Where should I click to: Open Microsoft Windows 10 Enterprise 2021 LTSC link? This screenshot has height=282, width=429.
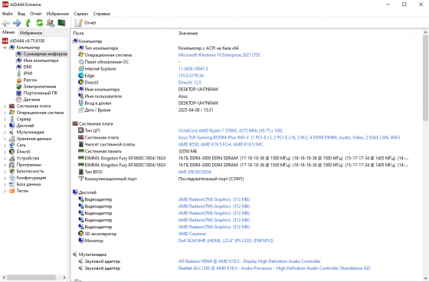219,55
